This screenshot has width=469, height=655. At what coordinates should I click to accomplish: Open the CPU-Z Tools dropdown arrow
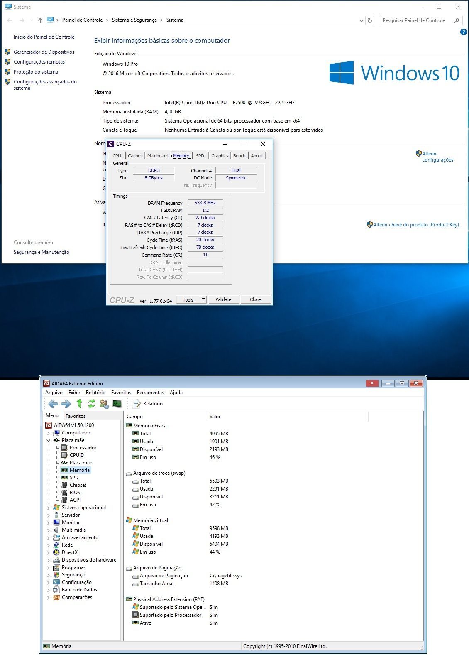[x=203, y=299]
